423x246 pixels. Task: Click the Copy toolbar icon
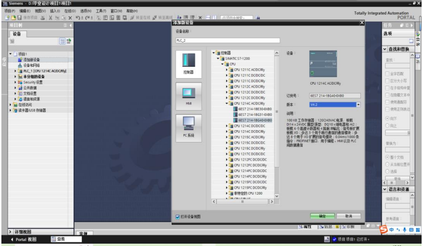[57, 17]
